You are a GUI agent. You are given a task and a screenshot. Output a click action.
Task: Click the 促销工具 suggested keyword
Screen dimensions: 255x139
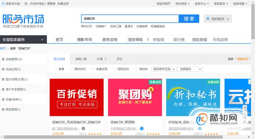pos(116,26)
